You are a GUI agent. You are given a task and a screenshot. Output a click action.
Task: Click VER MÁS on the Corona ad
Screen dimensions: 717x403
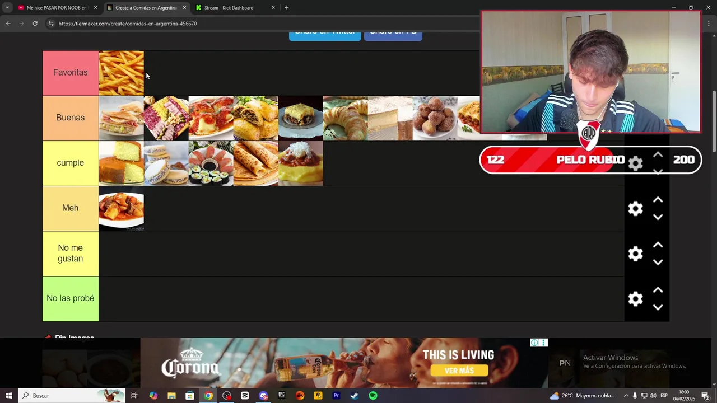[459, 371]
